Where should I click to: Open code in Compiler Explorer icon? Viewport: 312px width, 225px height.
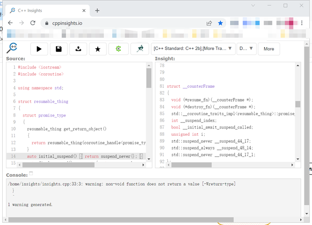[118, 49]
